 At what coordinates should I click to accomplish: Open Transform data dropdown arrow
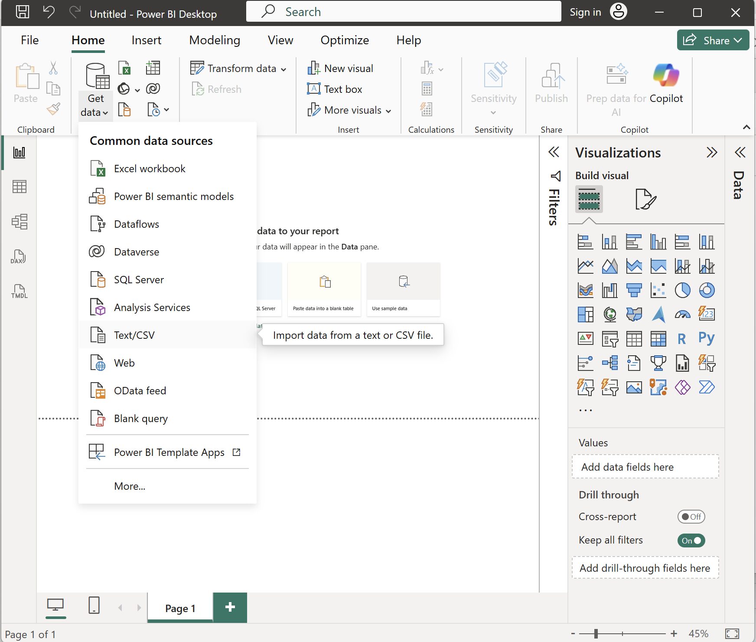pos(283,69)
